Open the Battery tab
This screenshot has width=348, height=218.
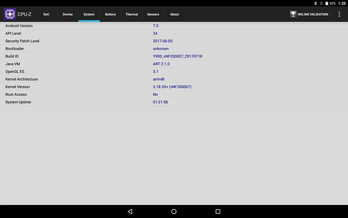click(110, 14)
